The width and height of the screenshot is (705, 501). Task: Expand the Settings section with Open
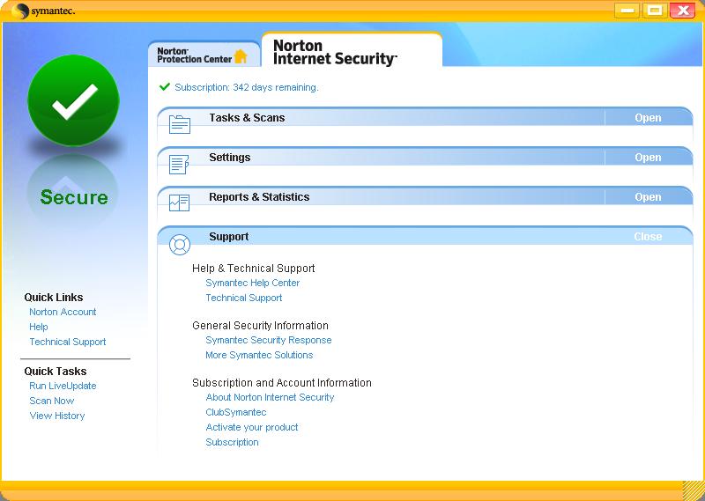tap(648, 158)
